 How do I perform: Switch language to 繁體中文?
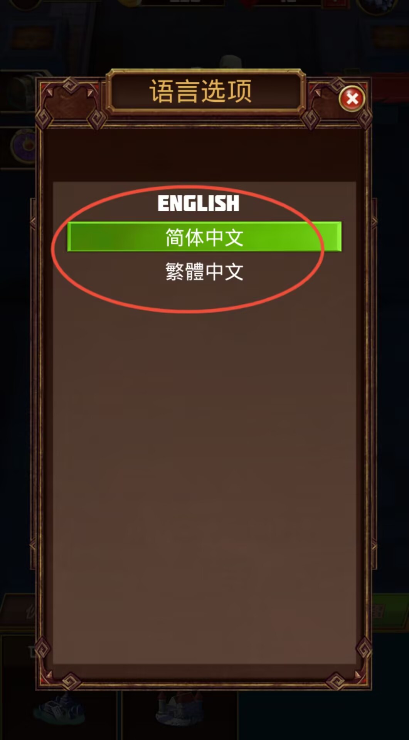tap(204, 271)
